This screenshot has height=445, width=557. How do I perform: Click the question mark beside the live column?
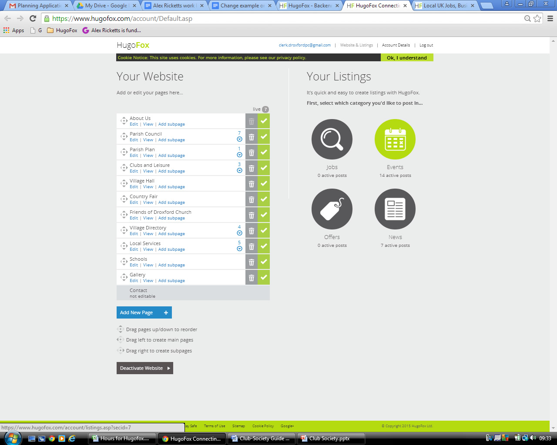click(x=265, y=109)
